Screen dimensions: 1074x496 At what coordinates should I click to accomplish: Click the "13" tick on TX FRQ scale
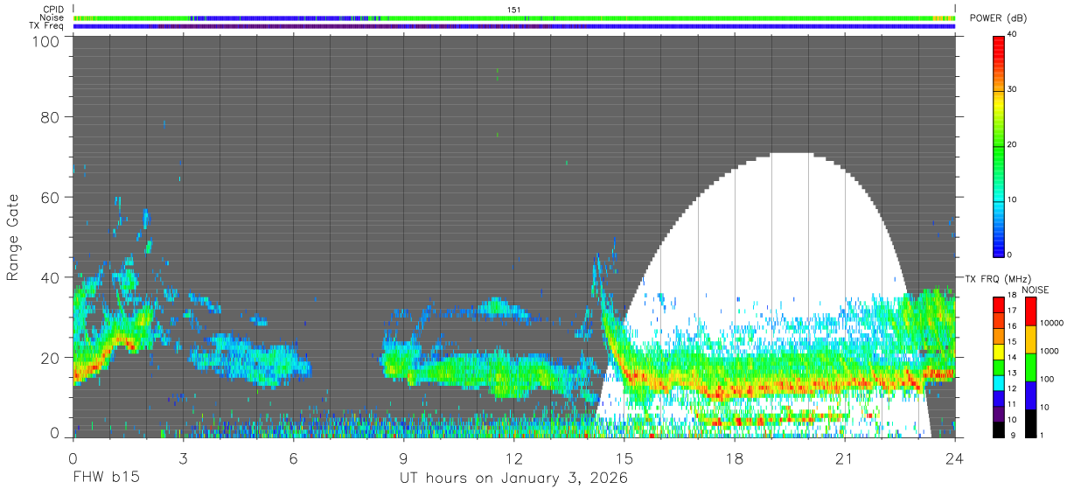coord(1011,374)
